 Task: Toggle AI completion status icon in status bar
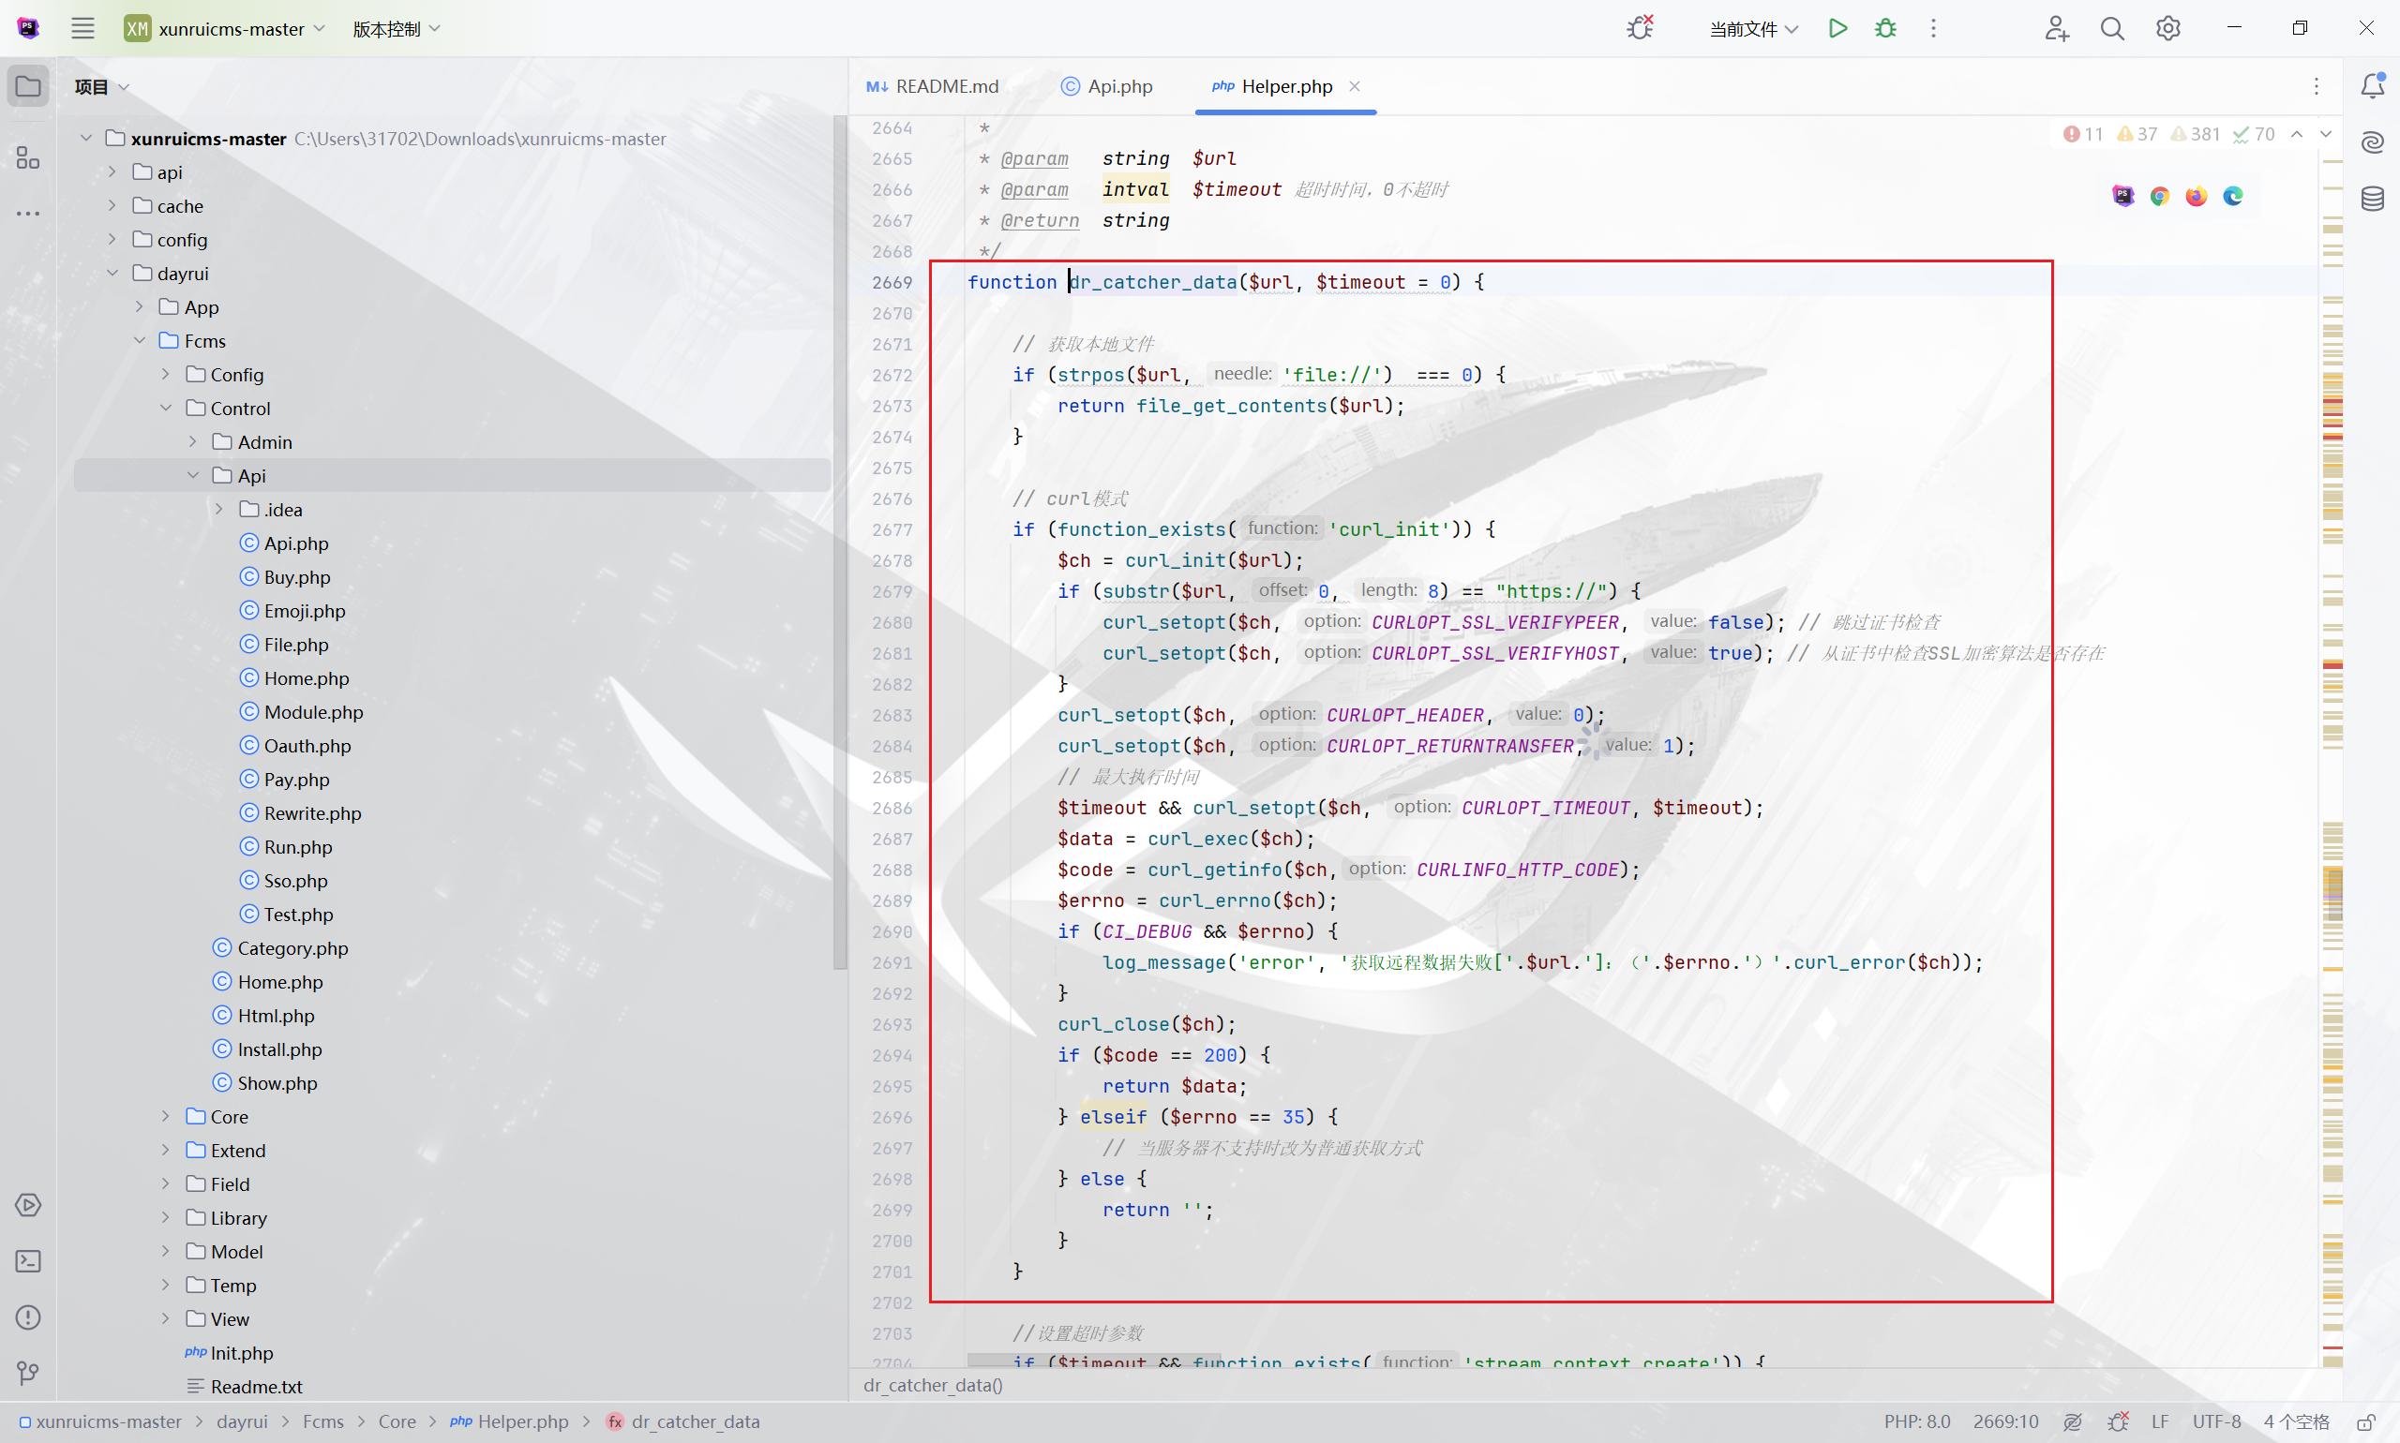(x=2073, y=1421)
